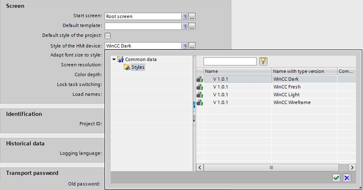The height and width of the screenshot is (190, 363).
Task: Toggle Default style of the project checkbox
Action: coord(108,36)
